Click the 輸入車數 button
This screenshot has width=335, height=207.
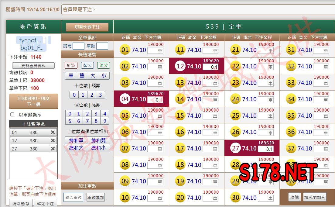(73, 197)
